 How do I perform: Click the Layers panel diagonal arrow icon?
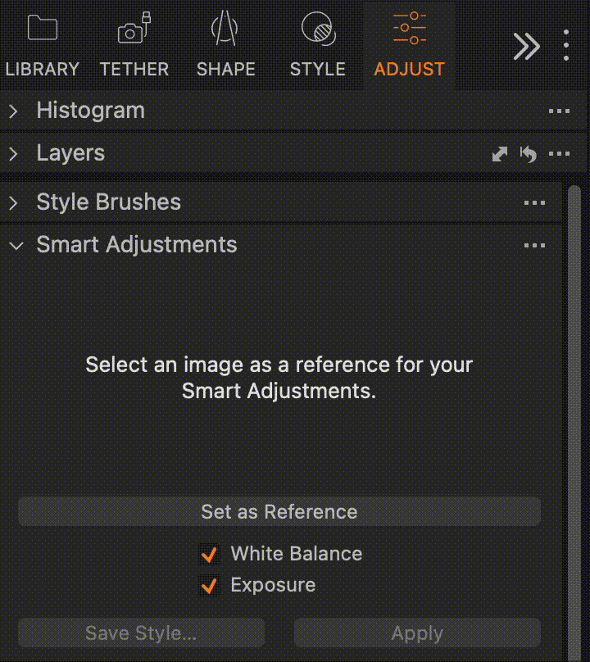[500, 154]
